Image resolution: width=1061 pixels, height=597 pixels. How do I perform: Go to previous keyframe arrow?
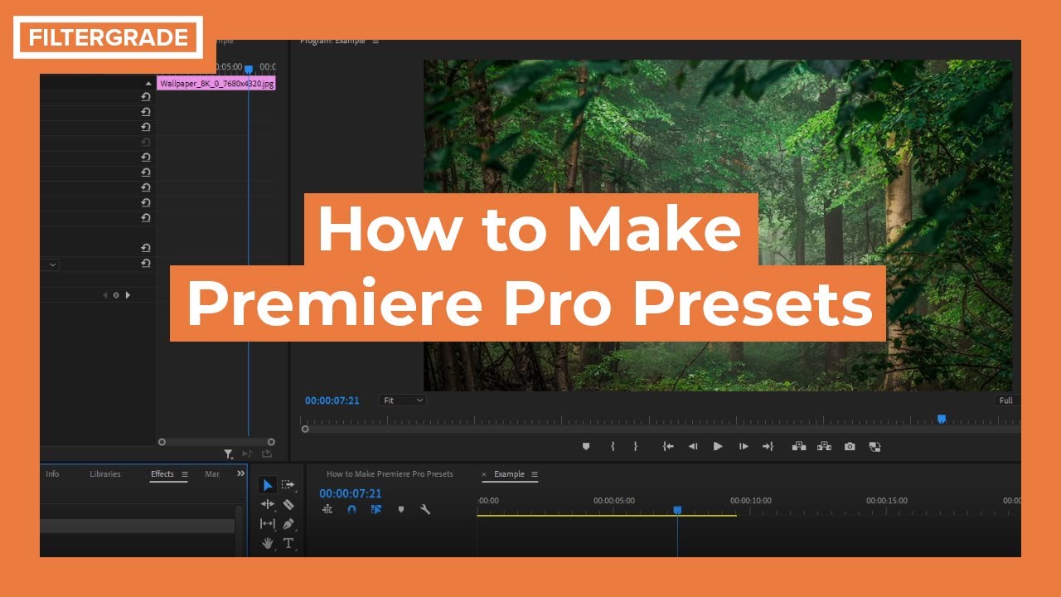click(104, 294)
